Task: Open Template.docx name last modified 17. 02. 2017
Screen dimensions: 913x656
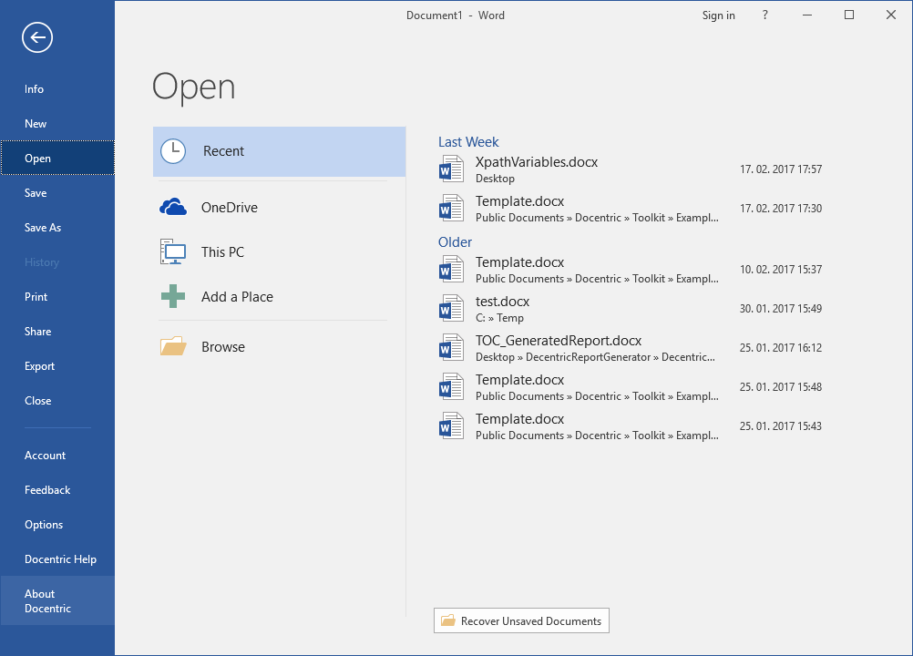Action: click(x=519, y=201)
